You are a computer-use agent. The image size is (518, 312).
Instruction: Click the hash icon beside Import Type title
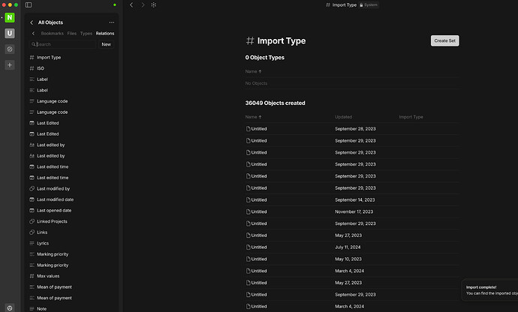[250, 40]
